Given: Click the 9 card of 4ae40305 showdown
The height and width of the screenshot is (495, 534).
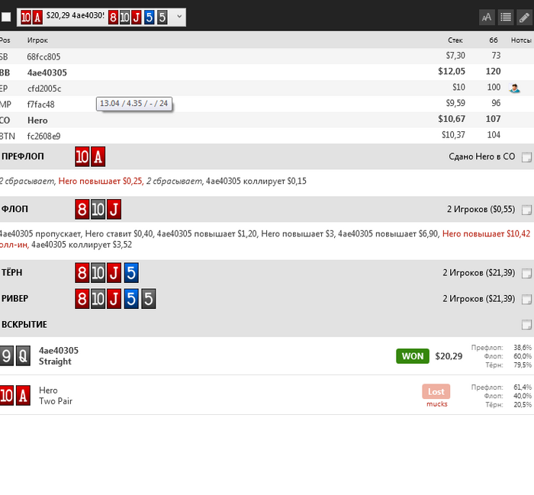Looking at the screenshot, I should [6, 355].
